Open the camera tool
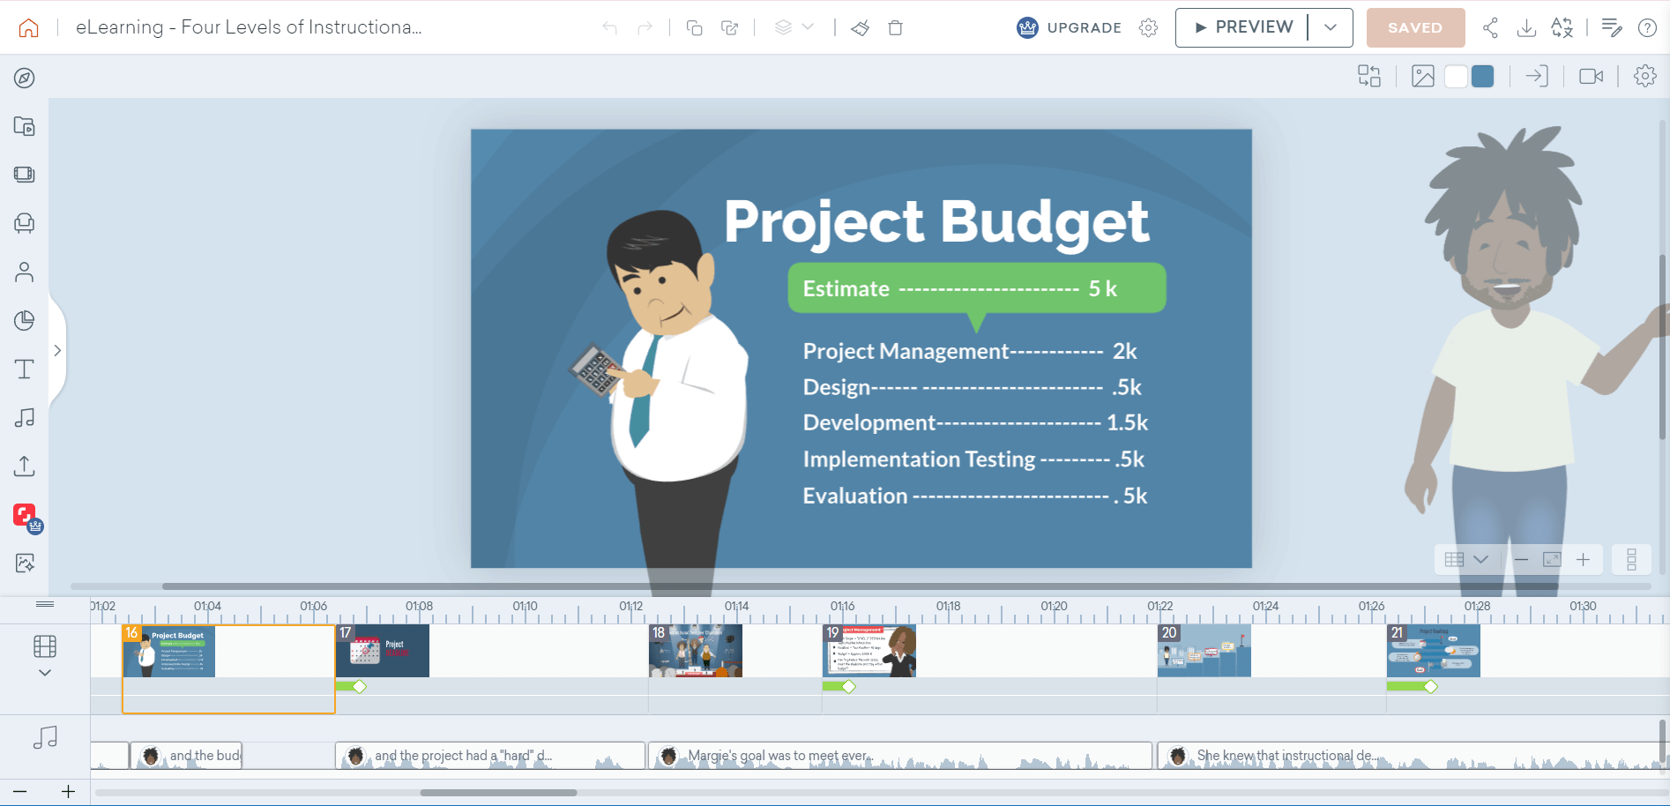The height and width of the screenshot is (806, 1670). click(1592, 76)
